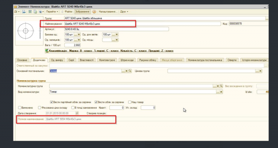
Task: Click the Уп. склад input field
Action: pyautogui.click(x=148, y=107)
